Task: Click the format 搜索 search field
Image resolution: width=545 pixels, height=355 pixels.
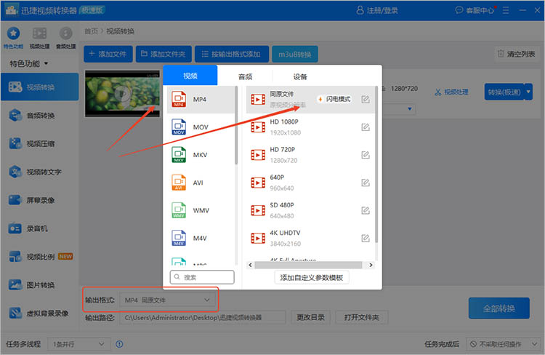Action: tap(202, 277)
